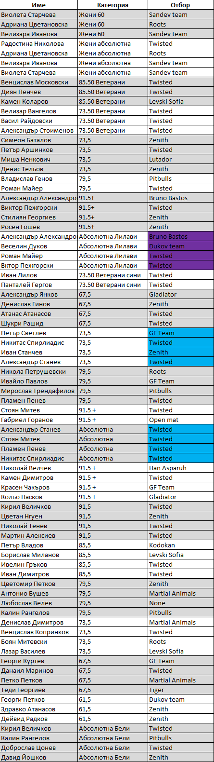The width and height of the screenshot is (214, 762).
Task: Select the purple Bruno Bastos cell
Action: click(x=181, y=236)
